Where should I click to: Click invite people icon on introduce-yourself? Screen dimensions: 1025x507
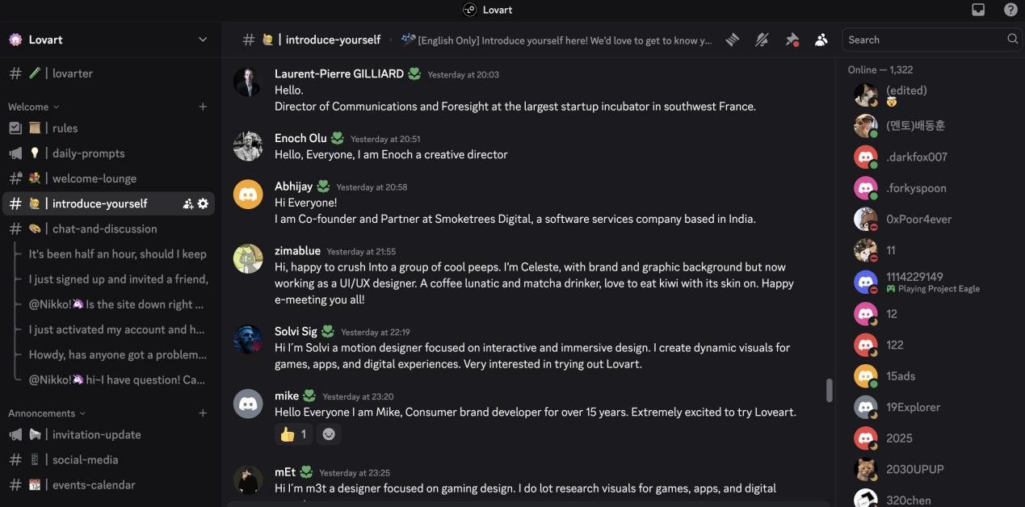pos(188,203)
